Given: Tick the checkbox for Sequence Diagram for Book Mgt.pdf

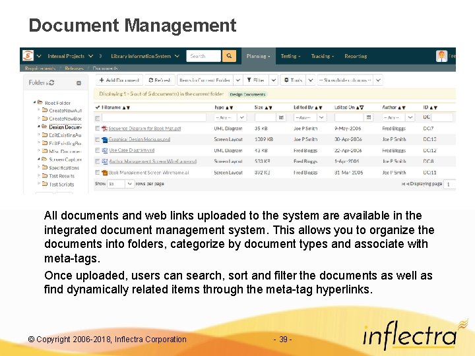Looking at the screenshot, I should (x=97, y=129).
